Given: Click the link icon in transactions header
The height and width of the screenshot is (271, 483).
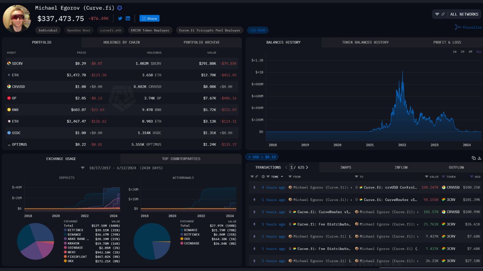Looking at the screenshot, I should [x=257, y=177].
